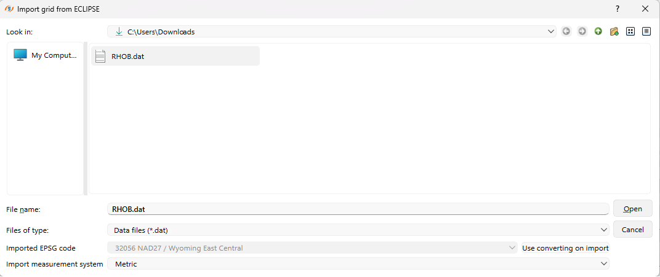Click the ECLIPSE dialog title icon
Screen dimensions: 660x277
pyautogui.click(x=9, y=9)
